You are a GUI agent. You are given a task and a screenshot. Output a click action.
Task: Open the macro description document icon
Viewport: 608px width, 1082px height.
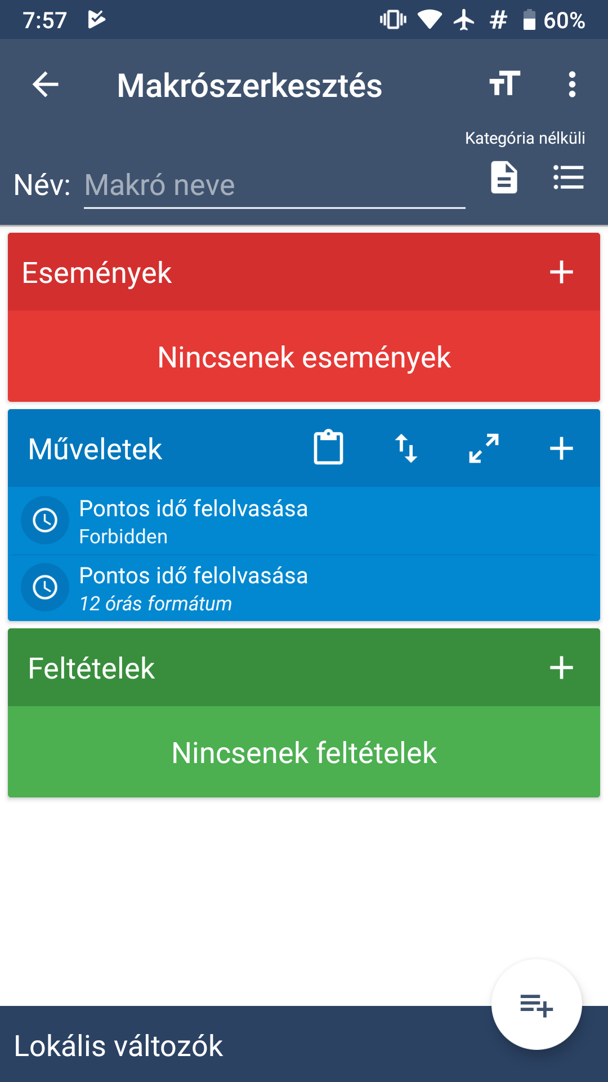(x=504, y=178)
